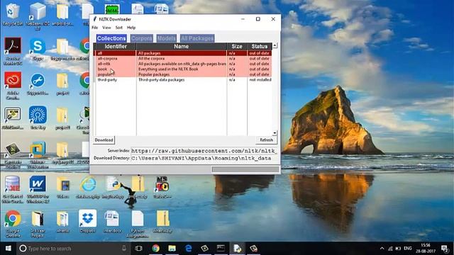Click the Size column header
The image size is (454, 255).
237,46
